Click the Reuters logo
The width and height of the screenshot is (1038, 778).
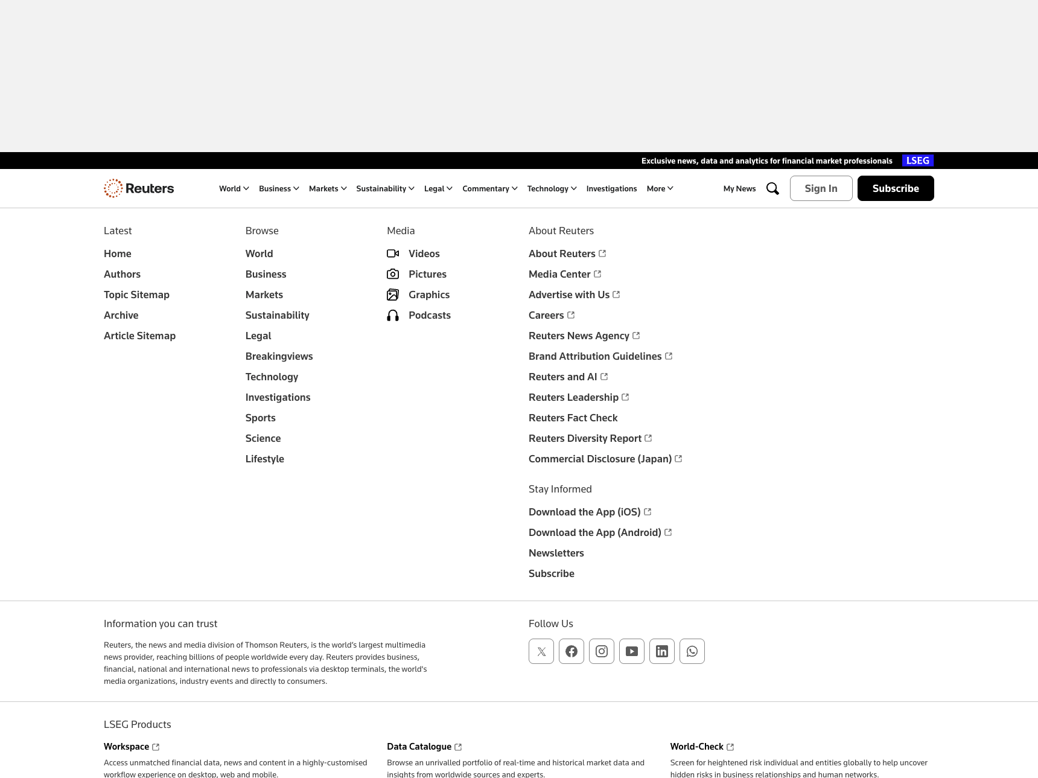point(139,188)
